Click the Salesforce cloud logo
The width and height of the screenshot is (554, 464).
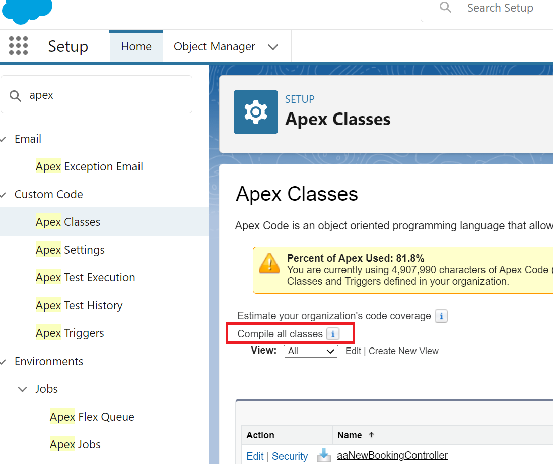[27, 11]
